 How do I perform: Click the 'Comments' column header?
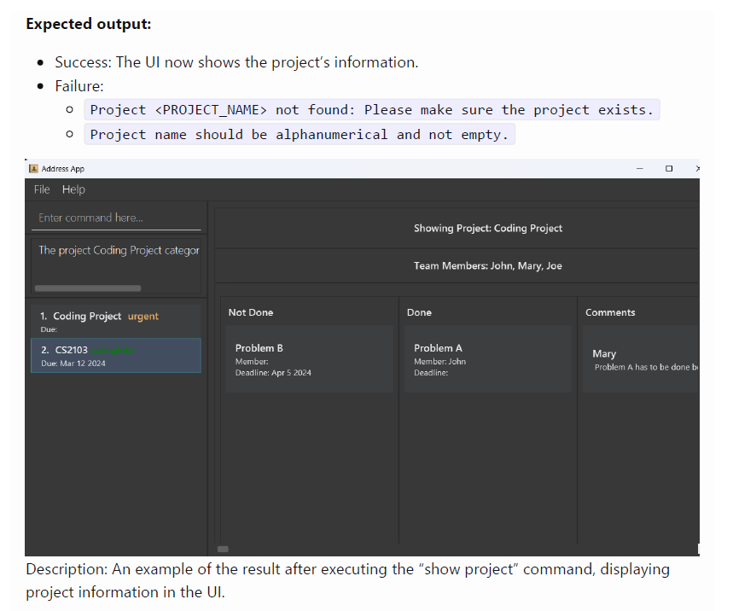[610, 312]
